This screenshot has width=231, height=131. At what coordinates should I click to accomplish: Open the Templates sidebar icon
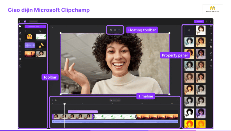pyautogui.click(x=20, y=46)
